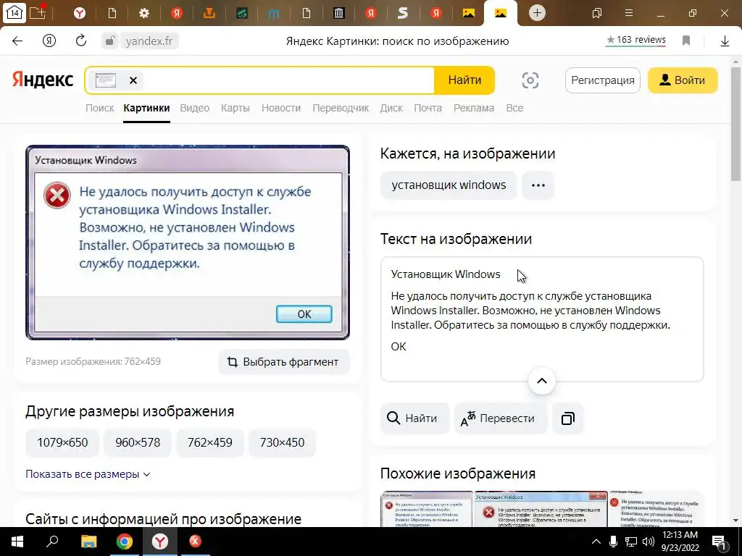742x556 pixels.
Task: Click the volume speaker tray icon
Action: pos(649,542)
